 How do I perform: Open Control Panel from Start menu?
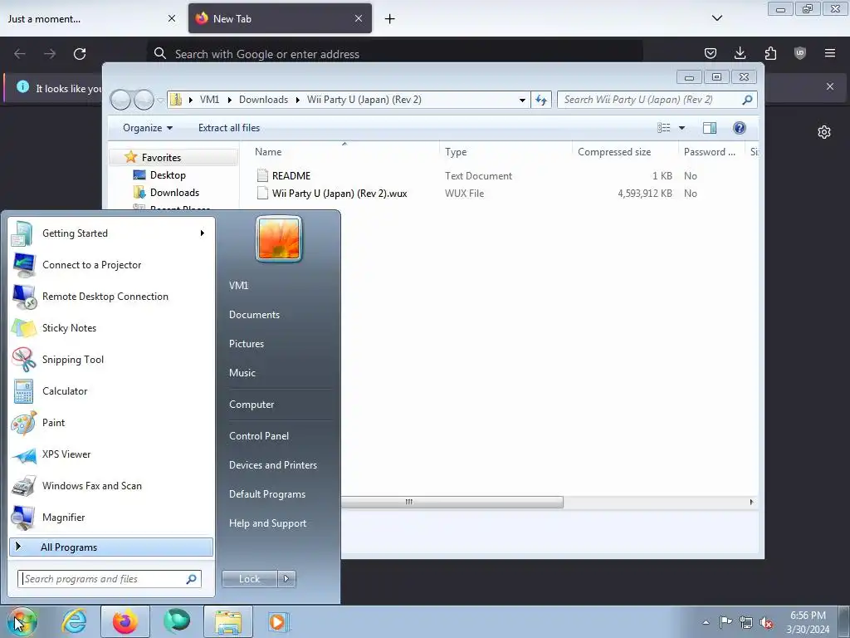(x=259, y=435)
